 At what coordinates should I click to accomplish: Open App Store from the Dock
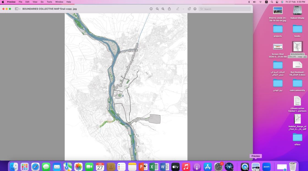(208, 167)
